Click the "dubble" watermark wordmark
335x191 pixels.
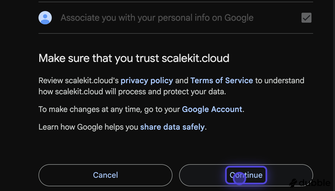click(x=314, y=183)
